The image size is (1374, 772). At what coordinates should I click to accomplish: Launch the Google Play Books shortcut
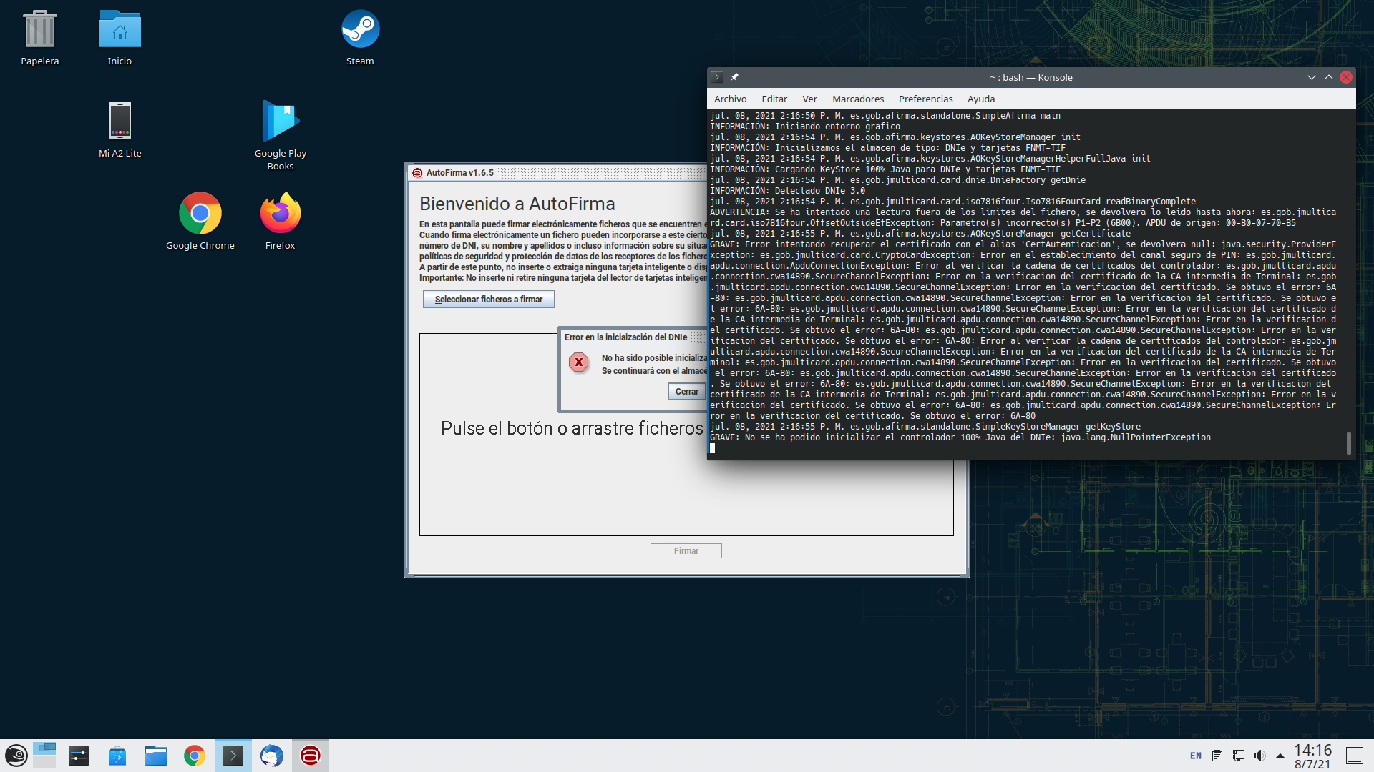pos(280,122)
